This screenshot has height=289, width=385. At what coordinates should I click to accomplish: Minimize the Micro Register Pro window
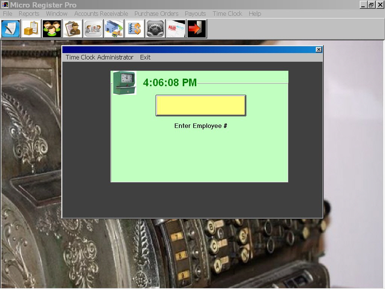click(x=364, y=5)
